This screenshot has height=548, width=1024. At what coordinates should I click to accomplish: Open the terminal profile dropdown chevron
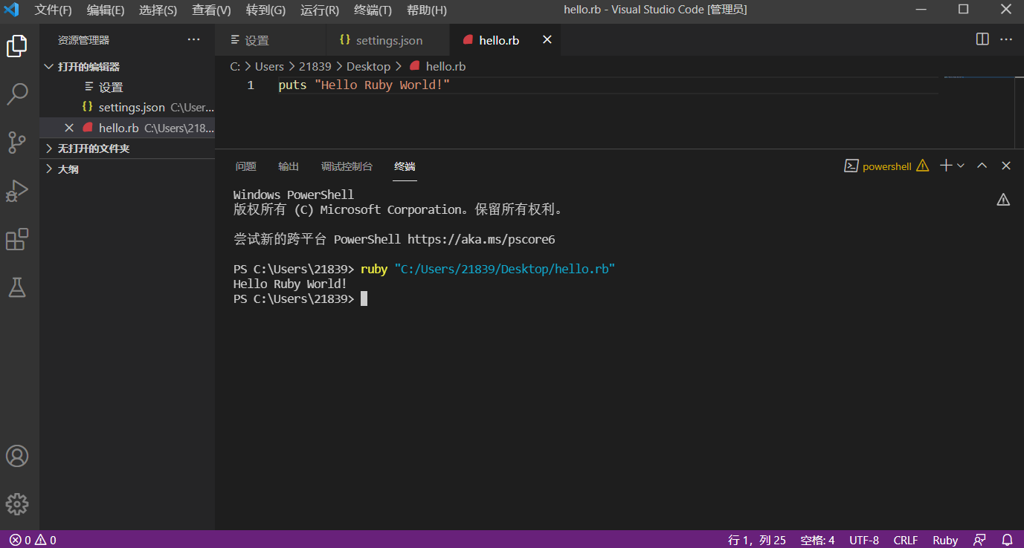(960, 166)
